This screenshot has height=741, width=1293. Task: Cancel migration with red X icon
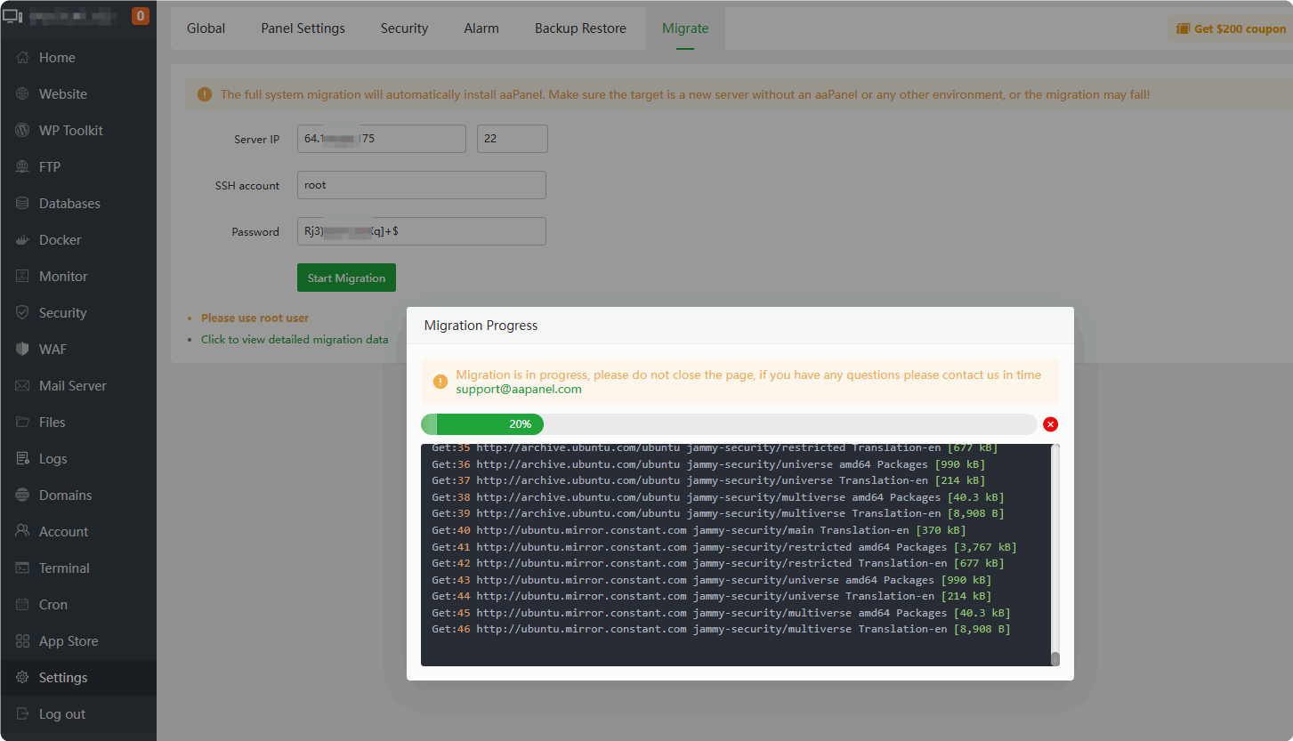pyautogui.click(x=1050, y=424)
